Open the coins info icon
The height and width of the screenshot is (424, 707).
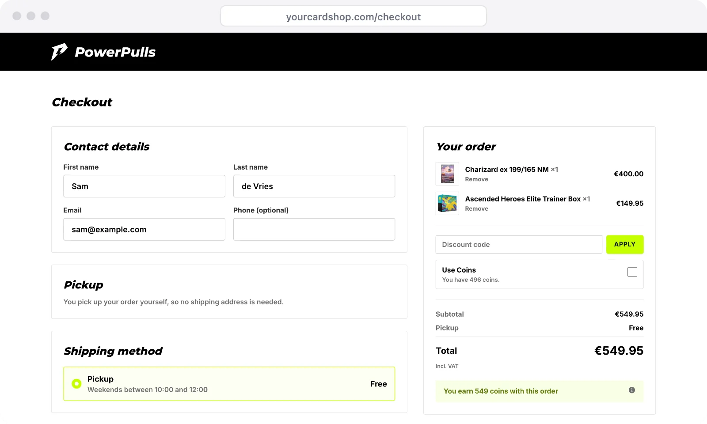point(632,390)
